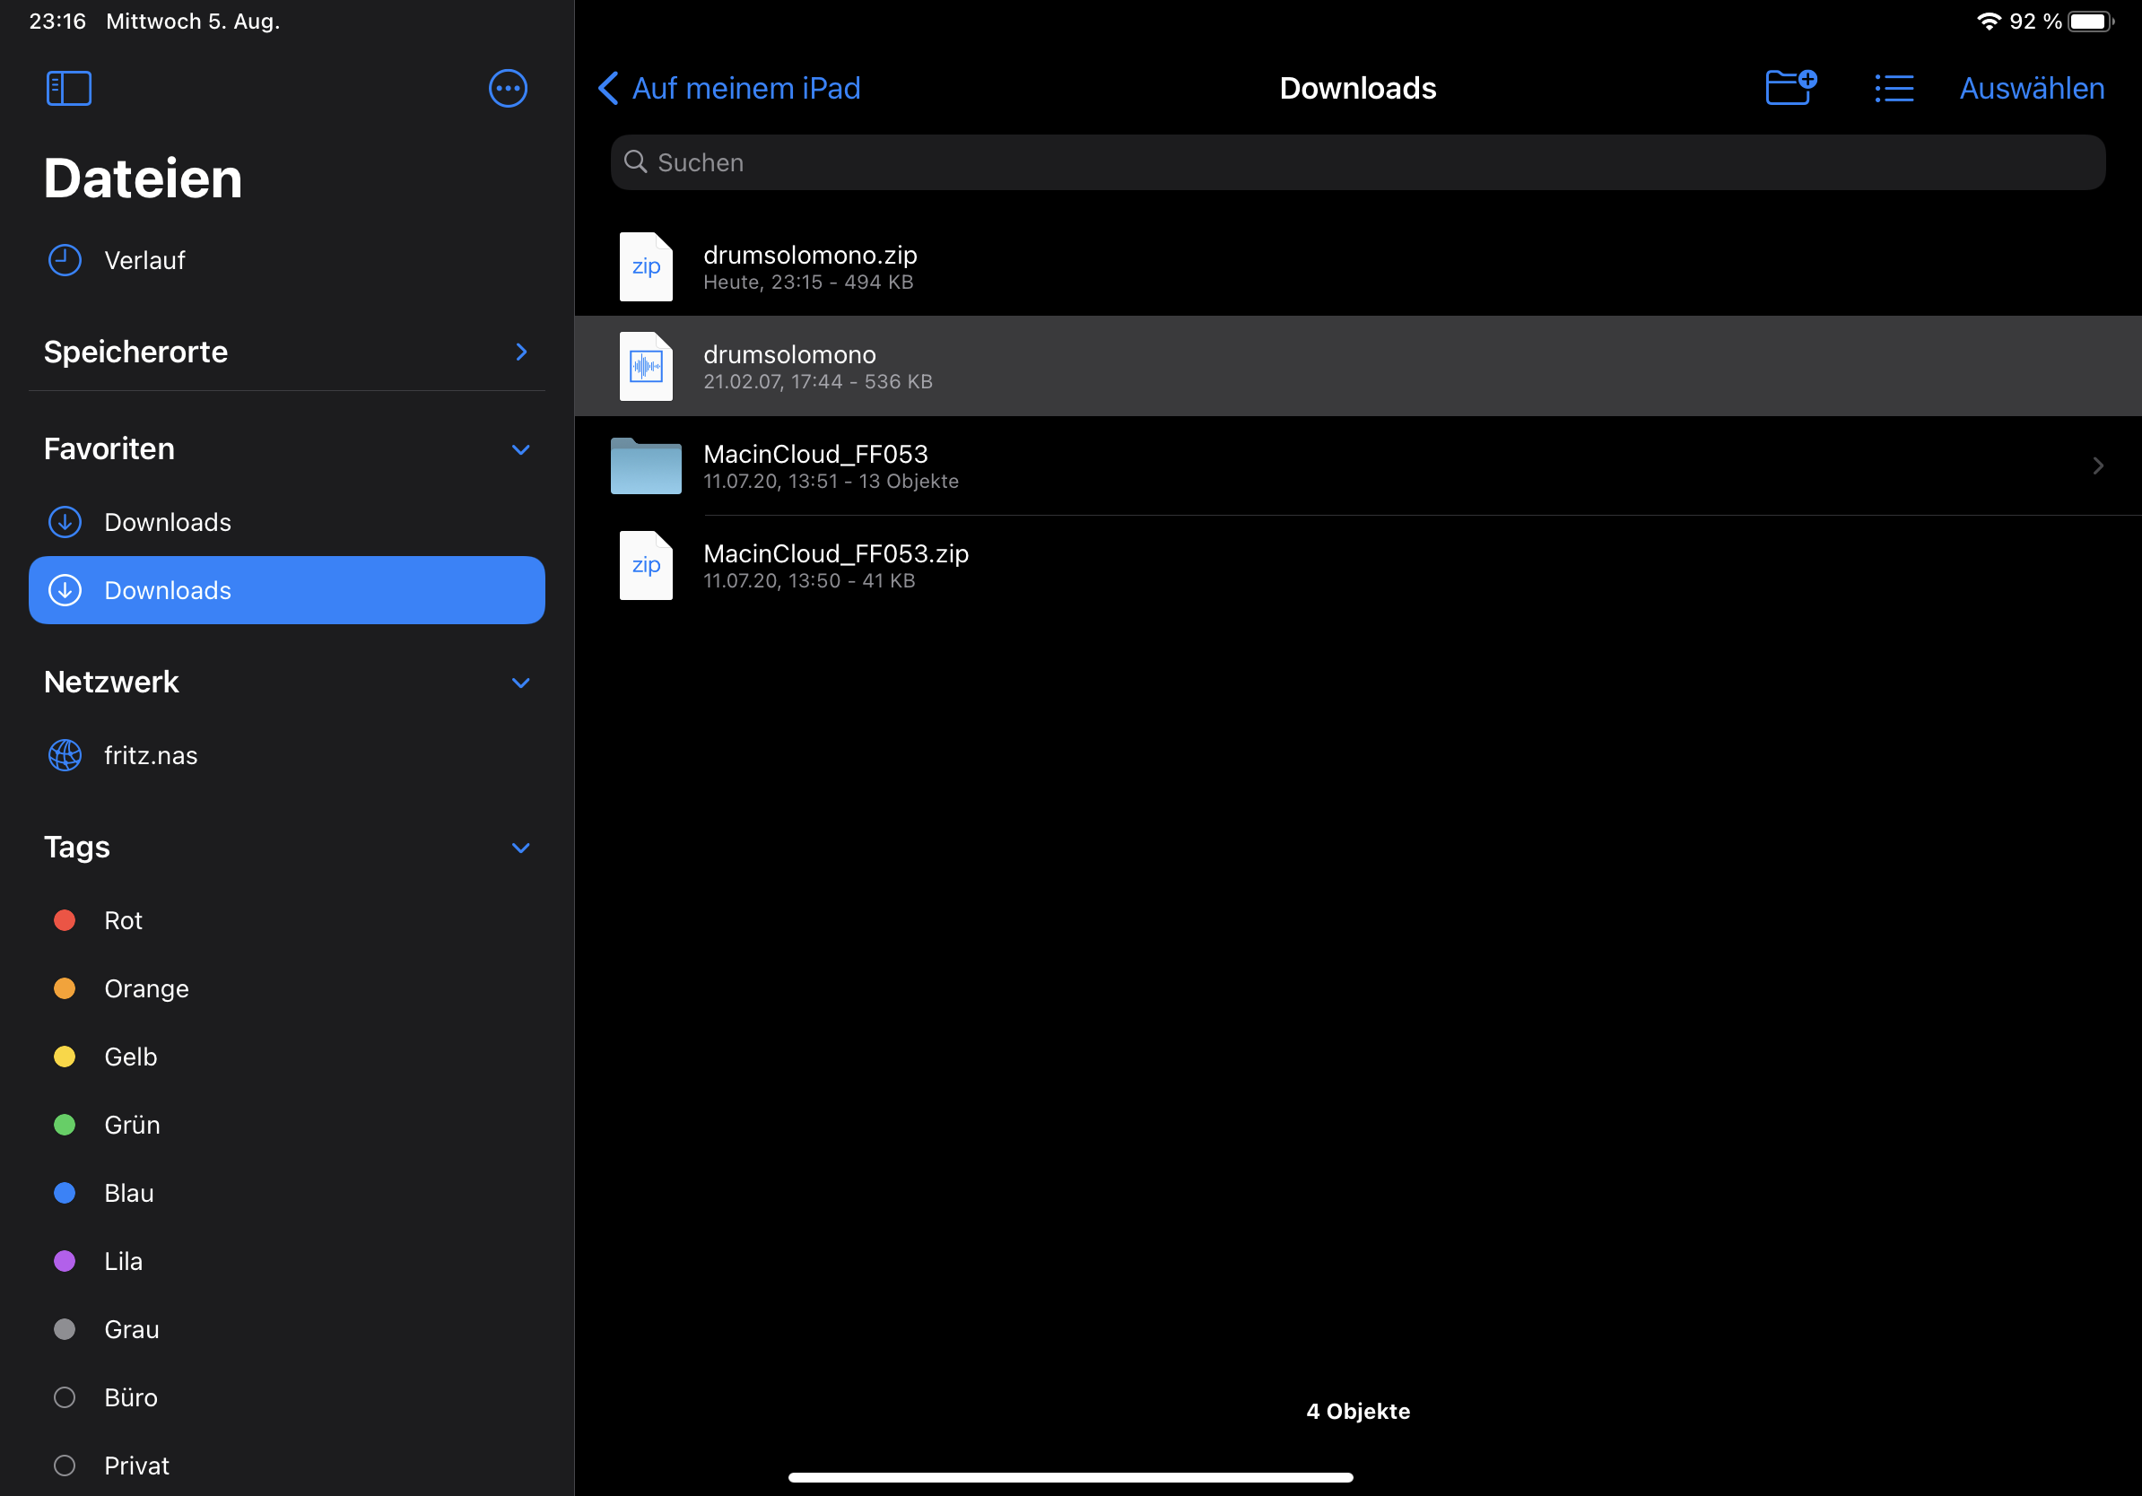Open the MacinCloud_FF053 folder
2142x1496 pixels.
814,465
